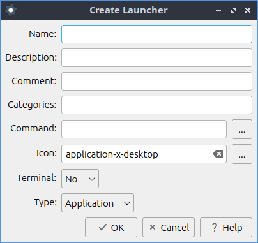The height and width of the screenshot is (243, 258).
Task: Click into the Description text field
Action: pyautogui.click(x=156, y=57)
